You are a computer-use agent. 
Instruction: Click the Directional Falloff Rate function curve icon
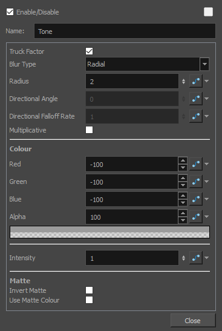(196, 116)
